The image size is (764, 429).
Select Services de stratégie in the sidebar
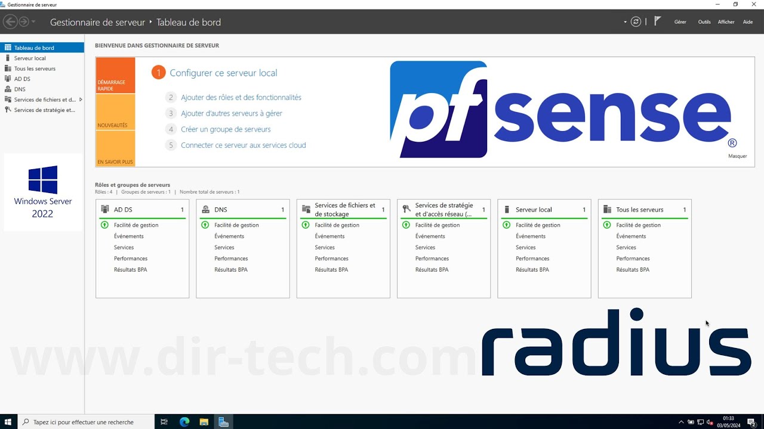42,110
